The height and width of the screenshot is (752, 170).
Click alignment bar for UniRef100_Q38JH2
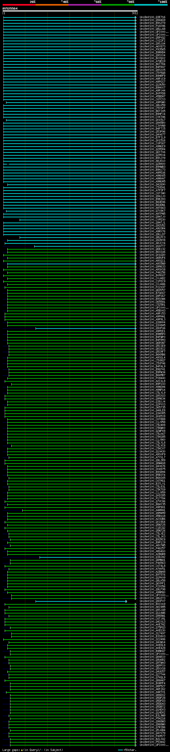coord(88,557)
